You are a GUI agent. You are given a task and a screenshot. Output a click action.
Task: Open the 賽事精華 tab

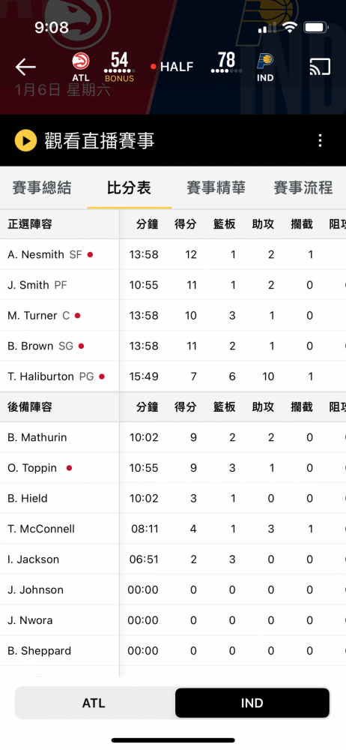tap(216, 187)
